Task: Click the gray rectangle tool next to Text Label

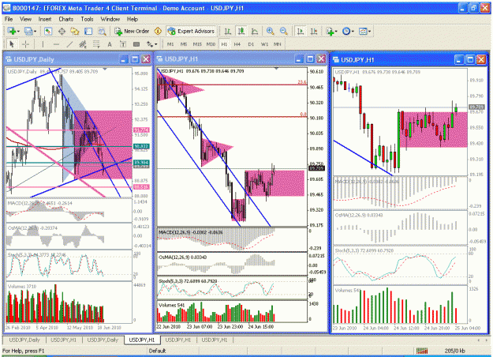Action: (x=136, y=44)
